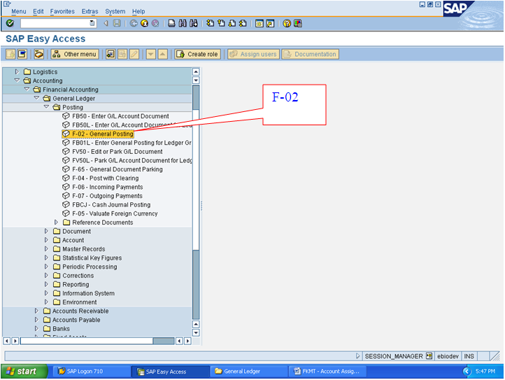Viewport: 505px width, 380px height.
Task: Collapse the Financial Accounting folder
Action: click(27, 90)
